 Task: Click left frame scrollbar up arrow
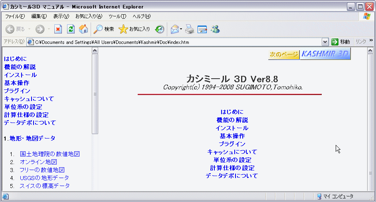click(x=95, y=51)
